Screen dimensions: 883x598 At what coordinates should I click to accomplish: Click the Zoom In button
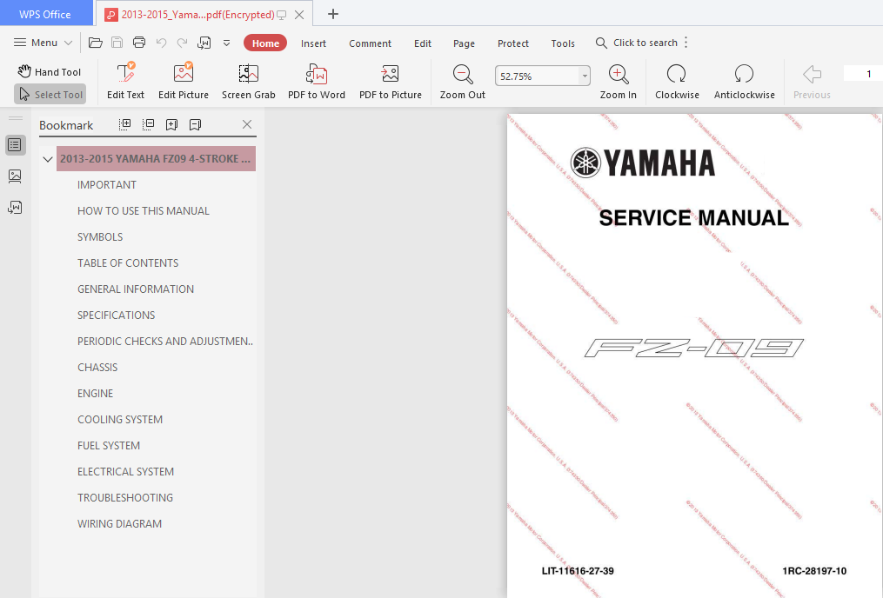(x=619, y=82)
